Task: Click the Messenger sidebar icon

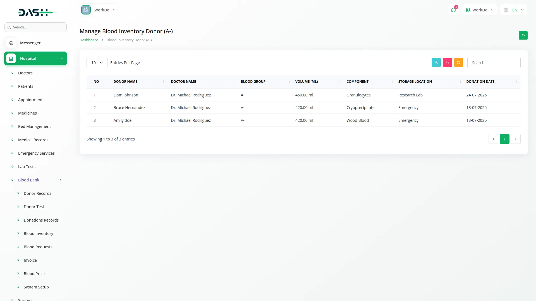Action: (11, 43)
